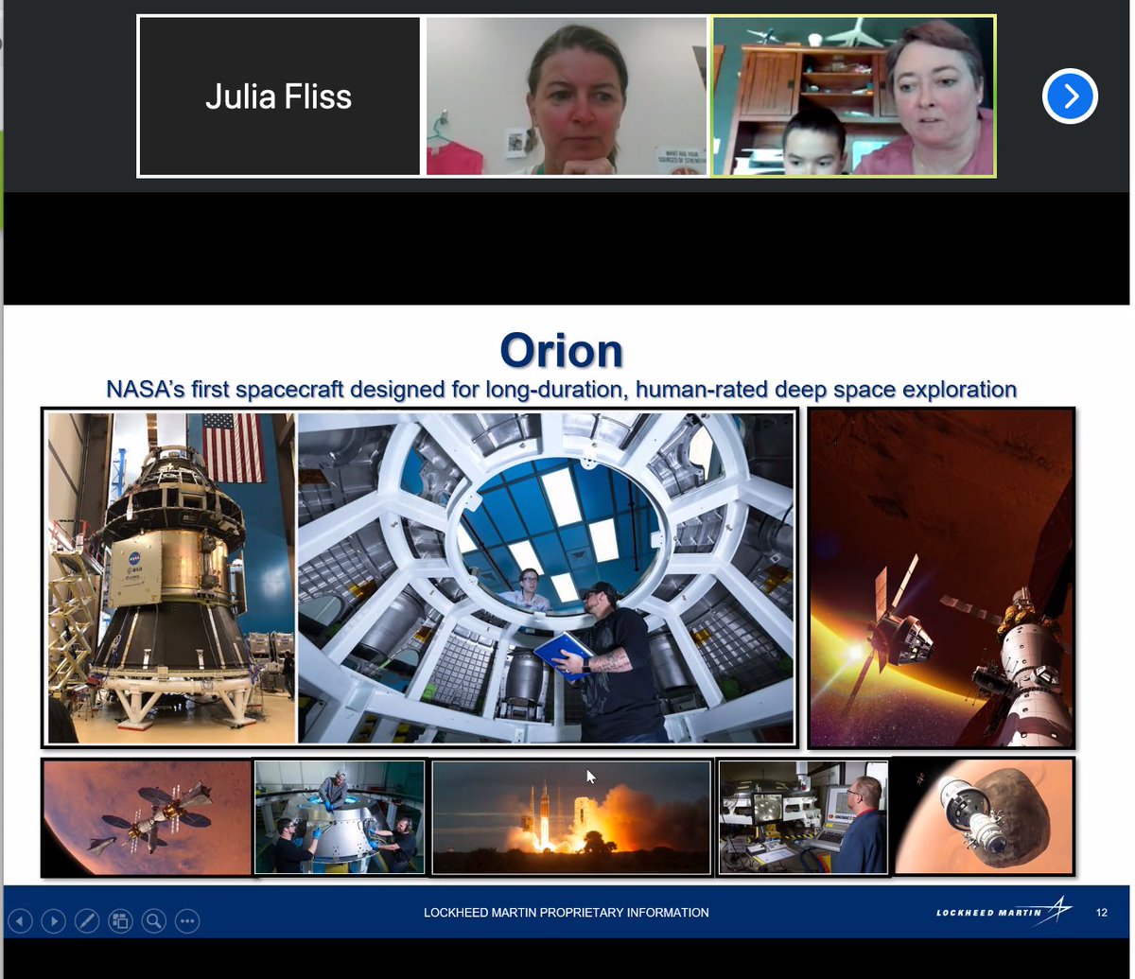The height and width of the screenshot is (979, 1135).
Task: Click the spacecraft assembly photo with flag
Action: pos(171,577)
